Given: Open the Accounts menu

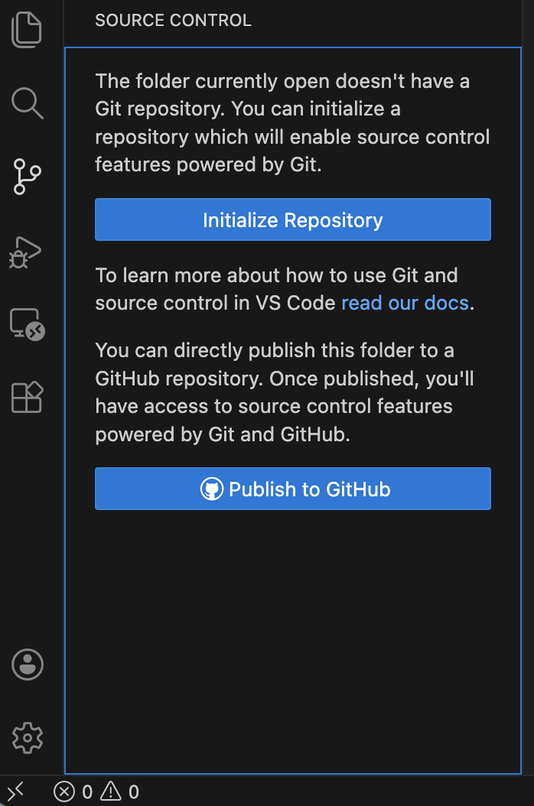Looking at the screenshot, I should click(x=27, y=665).
